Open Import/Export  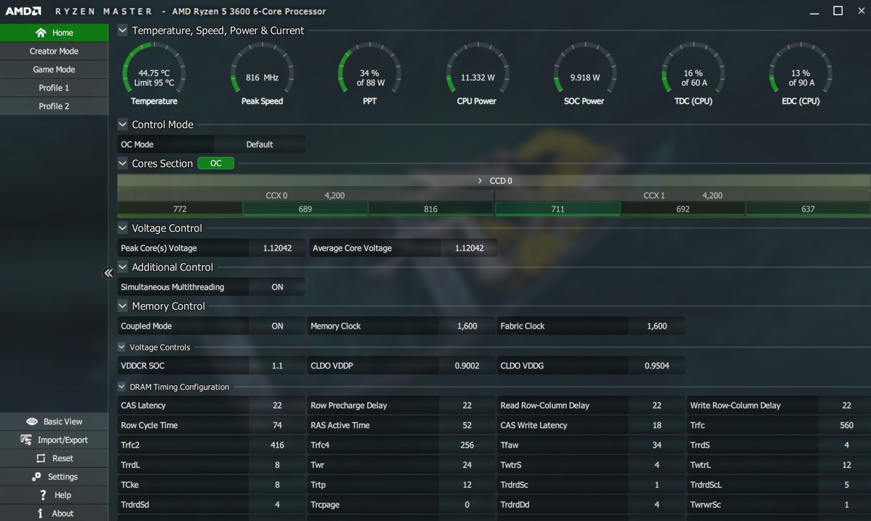click(54, 440)
